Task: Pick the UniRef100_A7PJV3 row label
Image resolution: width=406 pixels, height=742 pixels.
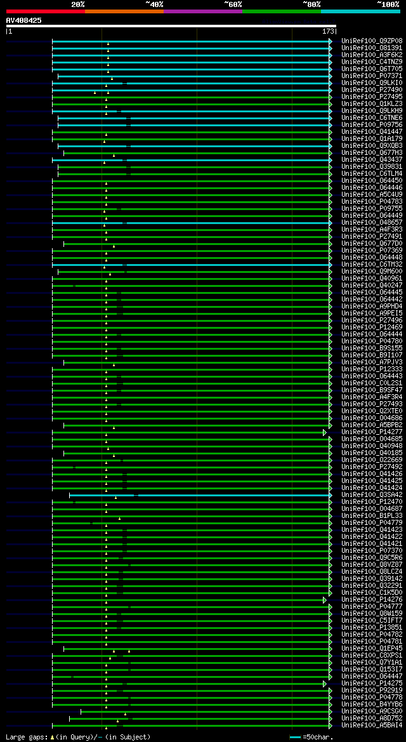Action: coord(372,362)
